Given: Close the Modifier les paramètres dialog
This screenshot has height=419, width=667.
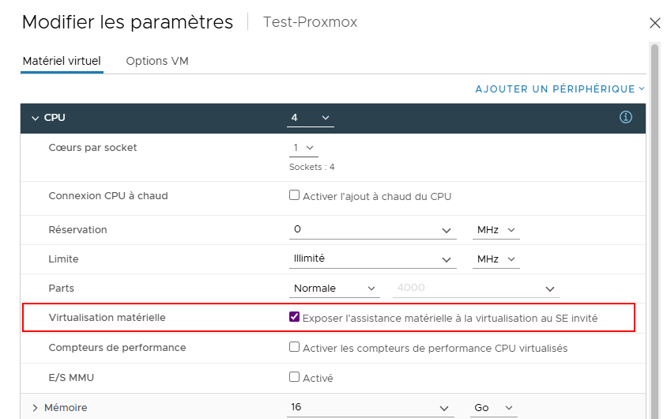Looking at the screenshot, I should (x=654, y=23).
